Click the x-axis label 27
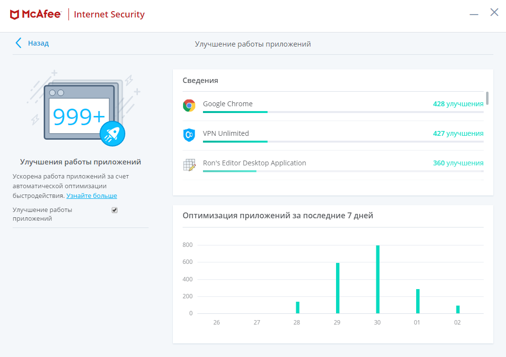The image size is (506, 357). [257, 322]
